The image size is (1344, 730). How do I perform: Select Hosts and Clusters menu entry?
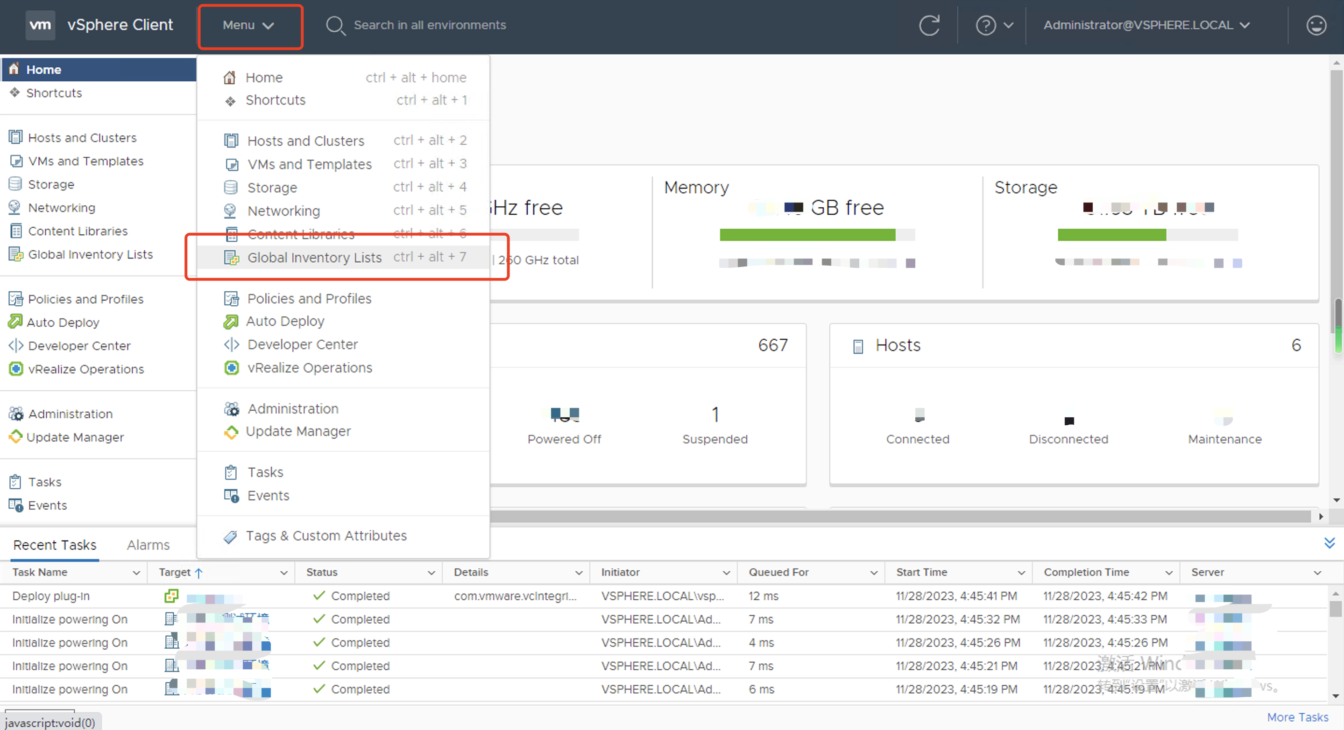coord(344,141)
